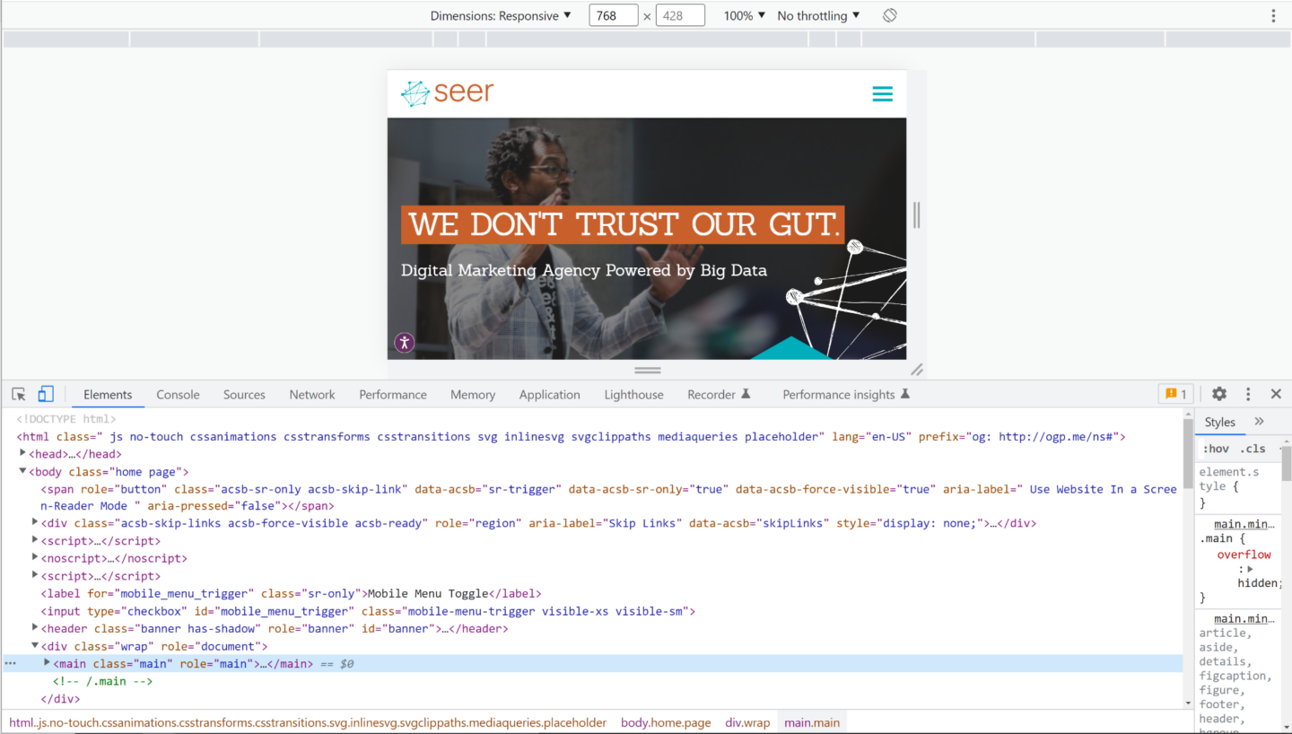Open device toolbar more options menu
Image resolution: width=1292 pixels, height=734 pixels.
[1273, 15]
